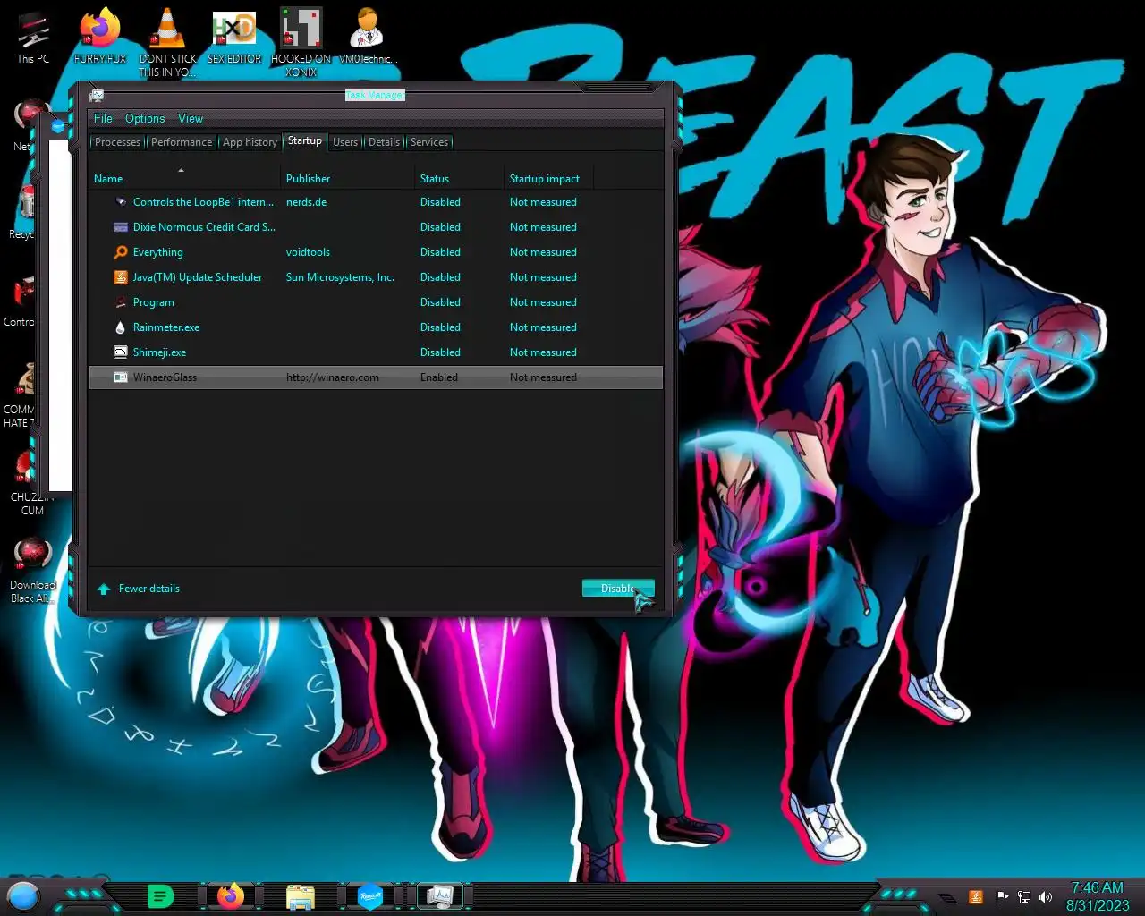Open the taskbar clock showing 7:46 AM
This screenshot has height=916, width=1145.
click(x=1098, y=896)
